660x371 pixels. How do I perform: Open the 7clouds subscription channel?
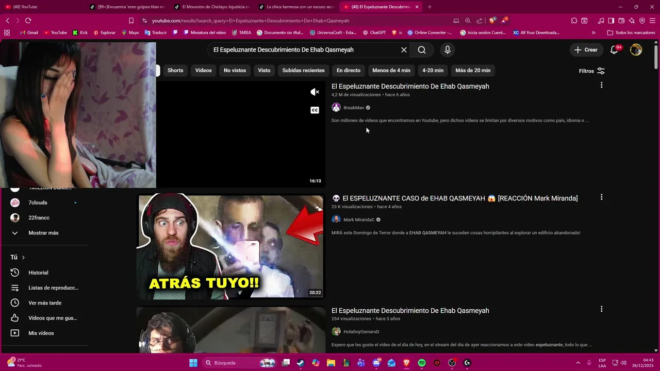pos(38,203)
